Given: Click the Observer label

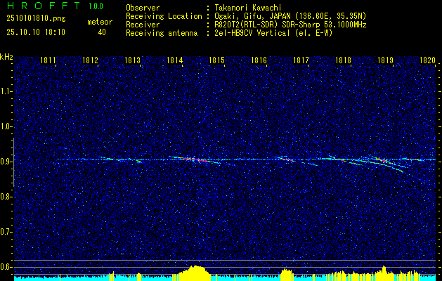Looking at the screenshot, I should click(143, 8).
